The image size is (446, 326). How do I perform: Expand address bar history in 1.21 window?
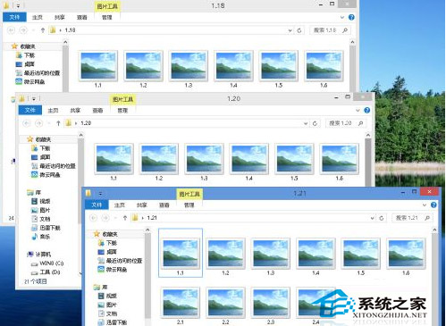[x=372, y=218]
